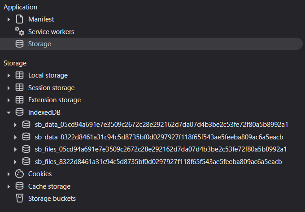
Task: Open Service workers panel
Action: coord(51,32)
